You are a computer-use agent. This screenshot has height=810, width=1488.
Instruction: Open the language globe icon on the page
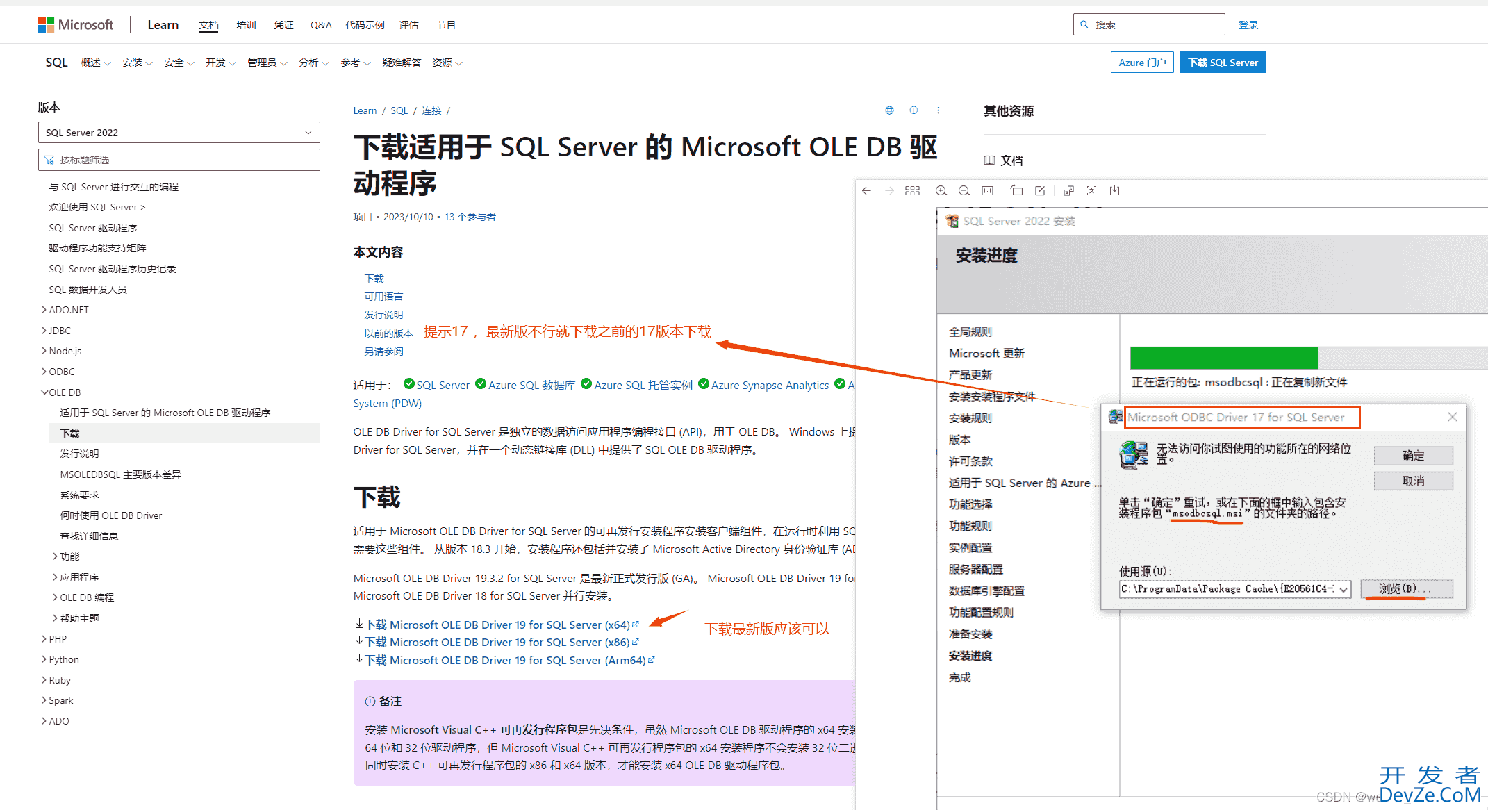pos(889,110)
